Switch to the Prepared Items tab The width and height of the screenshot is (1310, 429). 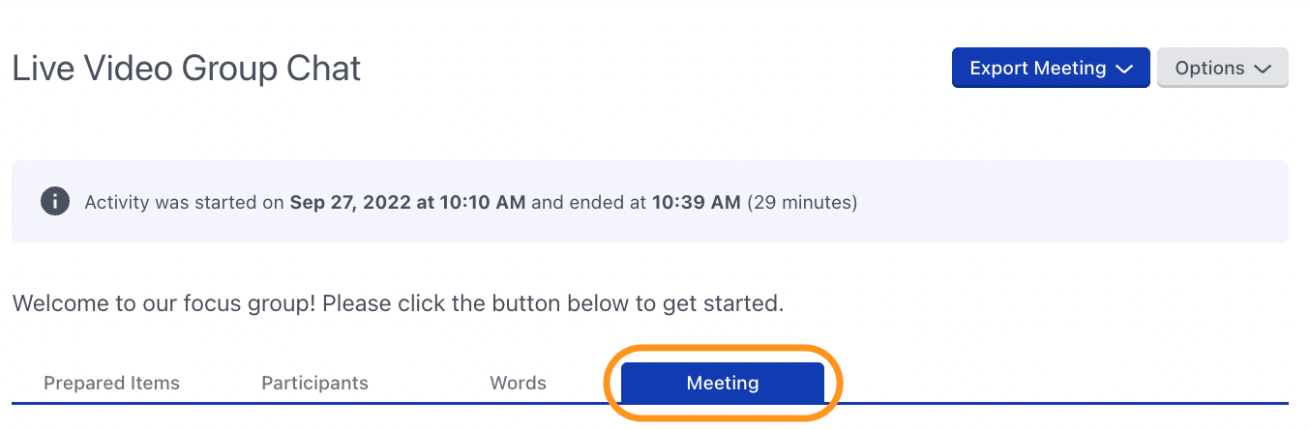click(112, 383)
